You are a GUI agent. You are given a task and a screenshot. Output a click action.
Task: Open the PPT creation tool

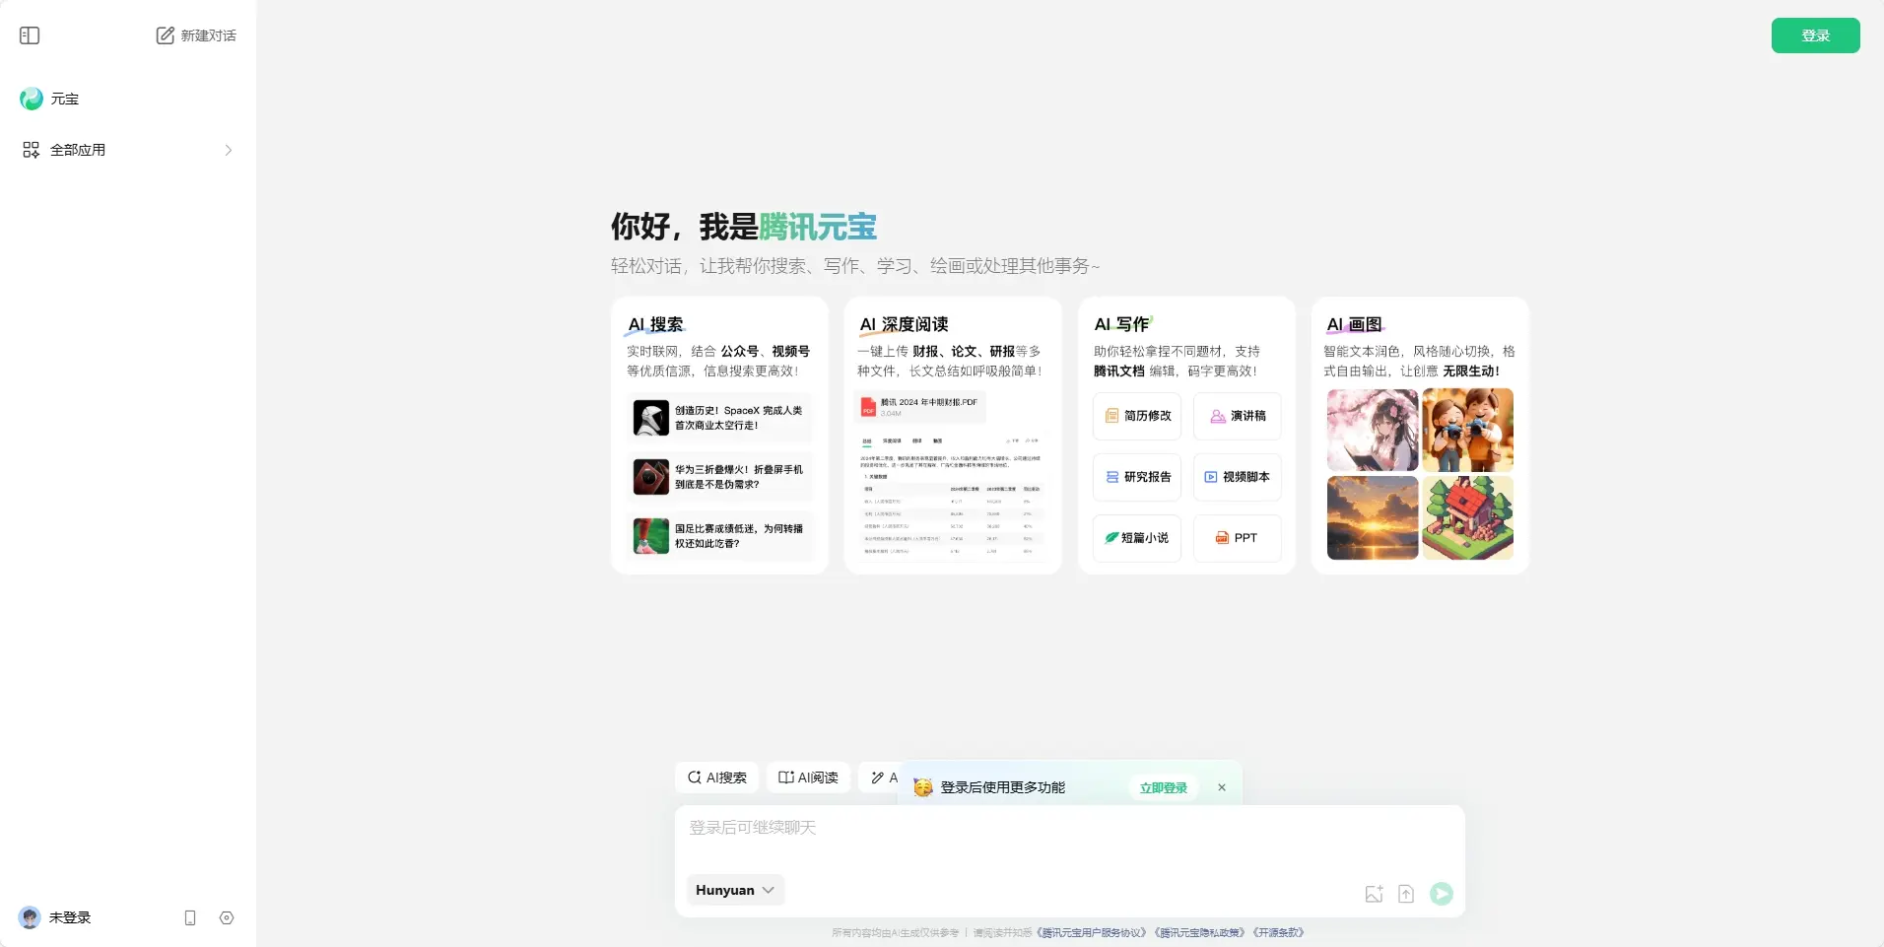1237,538
